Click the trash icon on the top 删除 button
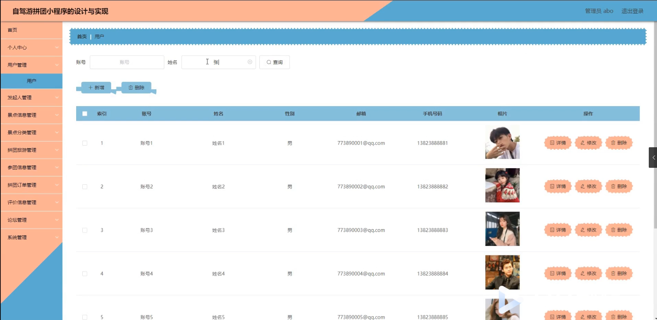This screenshot has width=657, height=320. 130,88
